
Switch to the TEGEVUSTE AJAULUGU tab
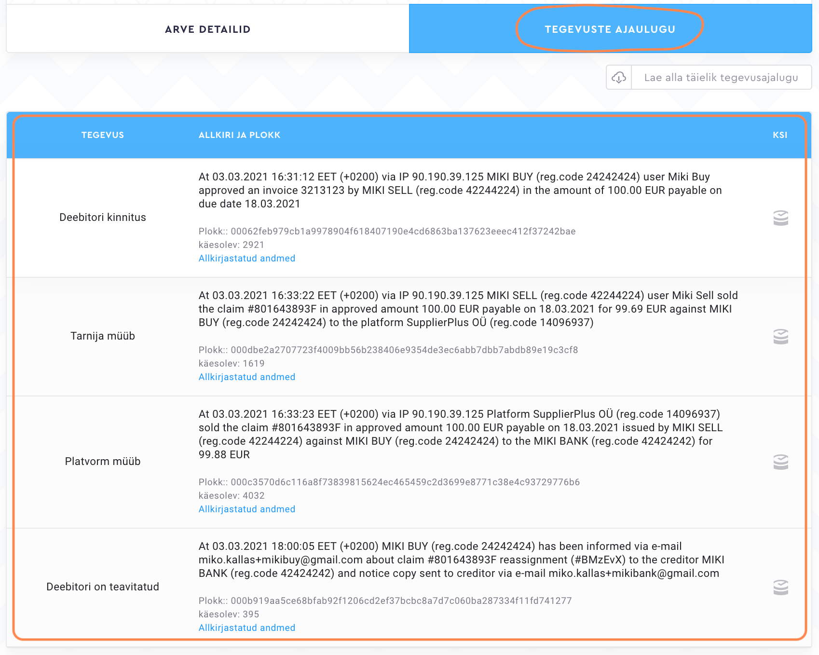(x=610, y=29)
